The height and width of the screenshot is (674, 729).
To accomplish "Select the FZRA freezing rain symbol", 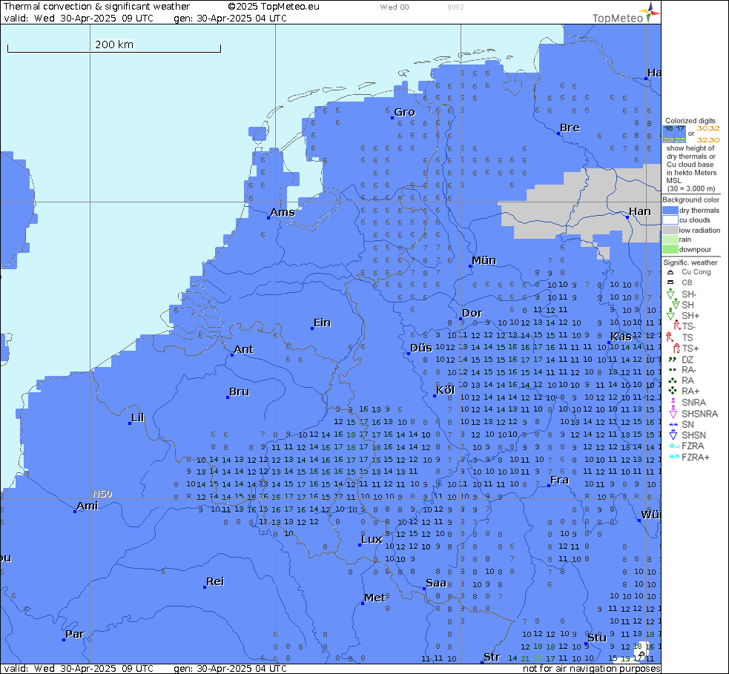I will coord(673,446).
